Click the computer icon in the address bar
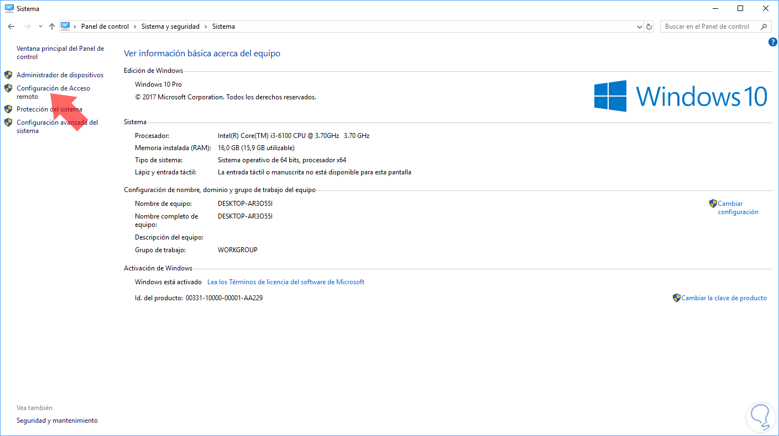The width and height of the screenshot is (779, 436). point(66,26)
